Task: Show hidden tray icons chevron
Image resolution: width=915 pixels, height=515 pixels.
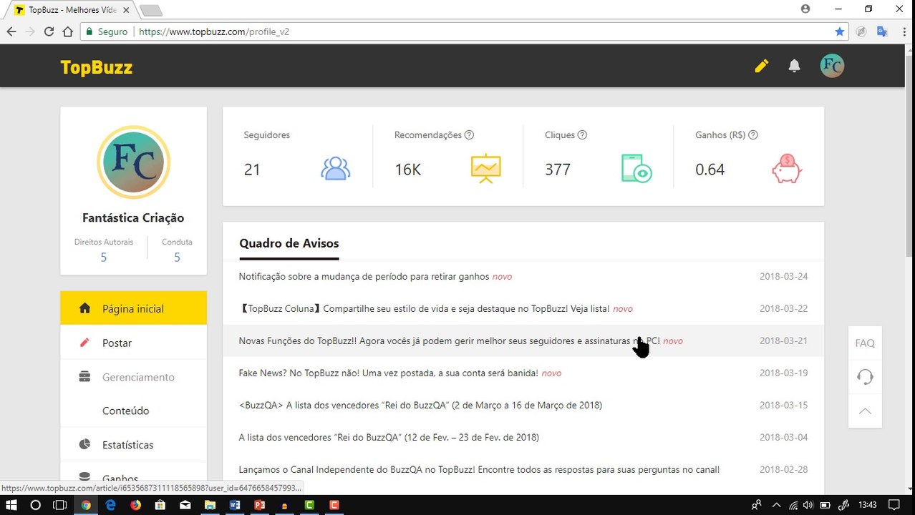Action: [x=776, y=505]
